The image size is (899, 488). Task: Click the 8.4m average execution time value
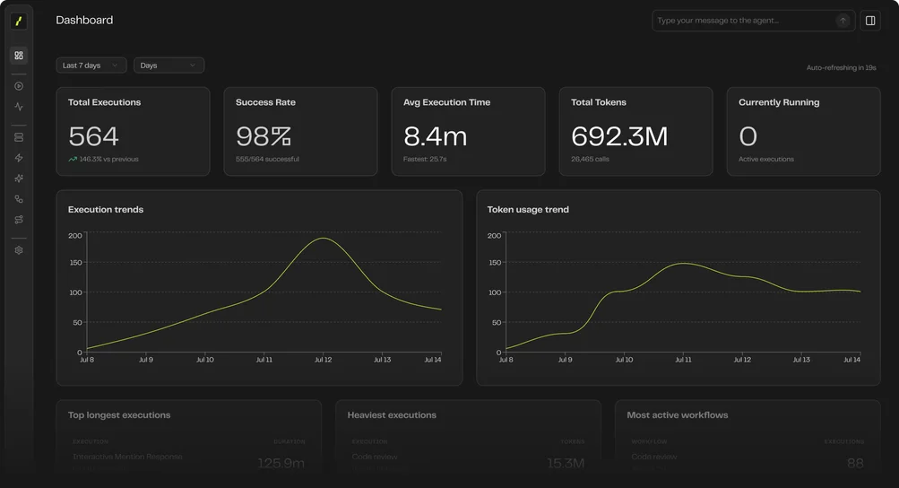pos(436,136)
